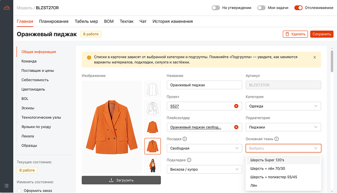Open Технологические узлы section
This screenshot has height=193, width=337.
point(41,117)
